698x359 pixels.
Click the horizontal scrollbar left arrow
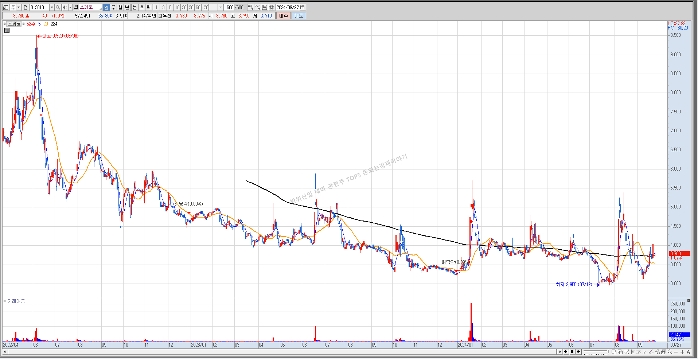pyautogui.click(x=5, y=352)
